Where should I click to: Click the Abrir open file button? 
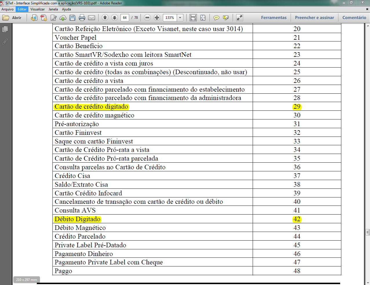pos(12,18)
